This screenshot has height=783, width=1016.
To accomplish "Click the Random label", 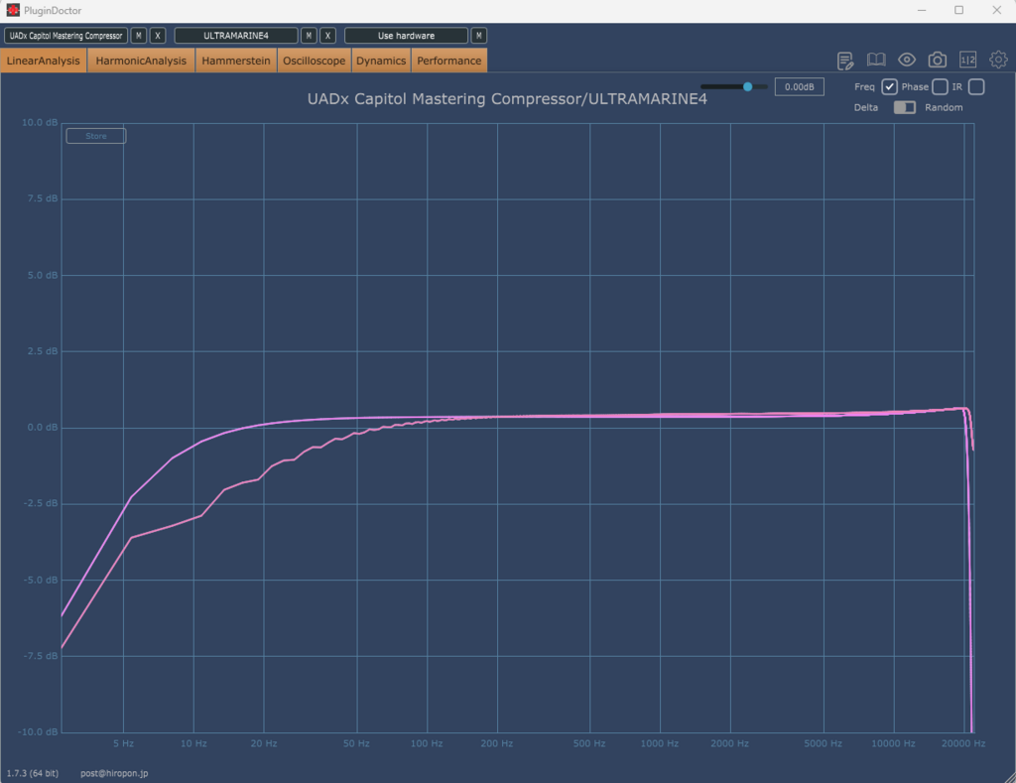I will pos(944,107).
